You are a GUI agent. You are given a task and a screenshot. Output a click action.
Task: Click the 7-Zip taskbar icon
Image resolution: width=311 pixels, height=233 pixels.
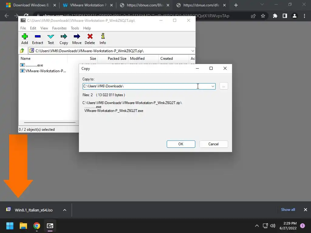pyautogui.click(x=50, y=226)
